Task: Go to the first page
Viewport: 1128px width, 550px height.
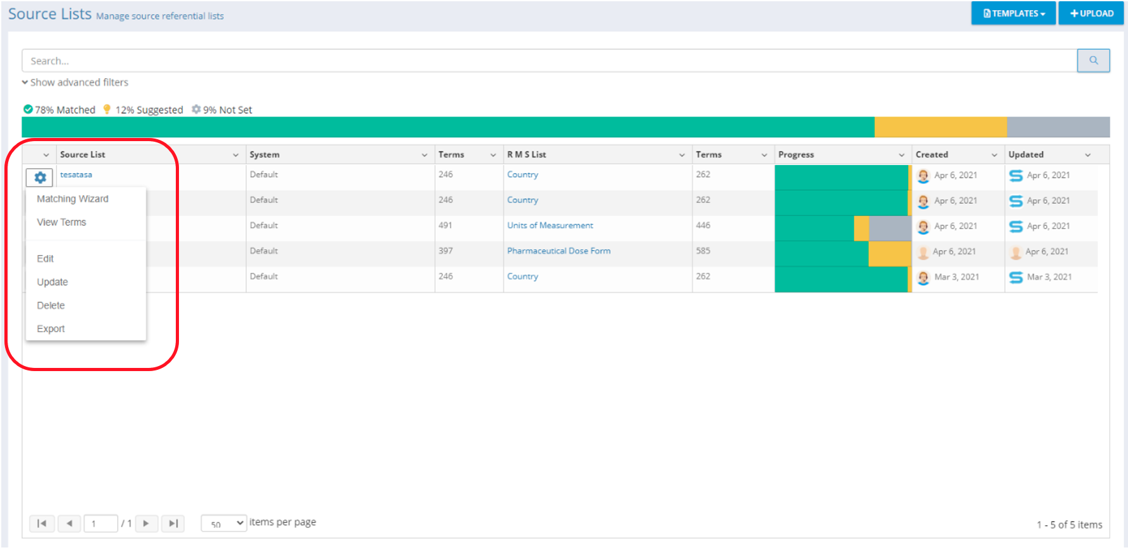Action: pyautogui.click(x=42, y=524)
